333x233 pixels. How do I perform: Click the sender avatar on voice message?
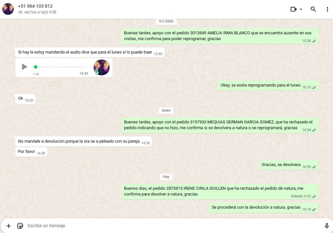tap(102, 67)
